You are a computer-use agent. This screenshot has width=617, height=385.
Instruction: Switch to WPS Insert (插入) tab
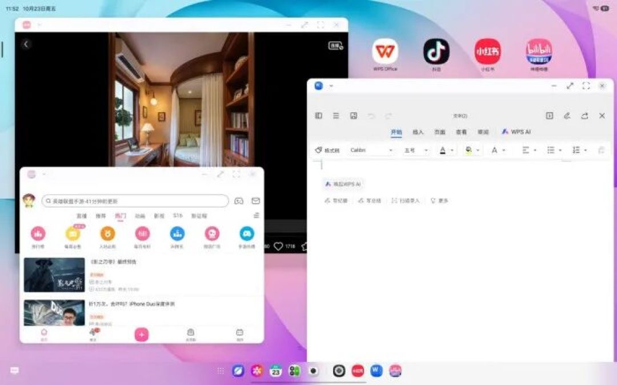click(418, 132)
